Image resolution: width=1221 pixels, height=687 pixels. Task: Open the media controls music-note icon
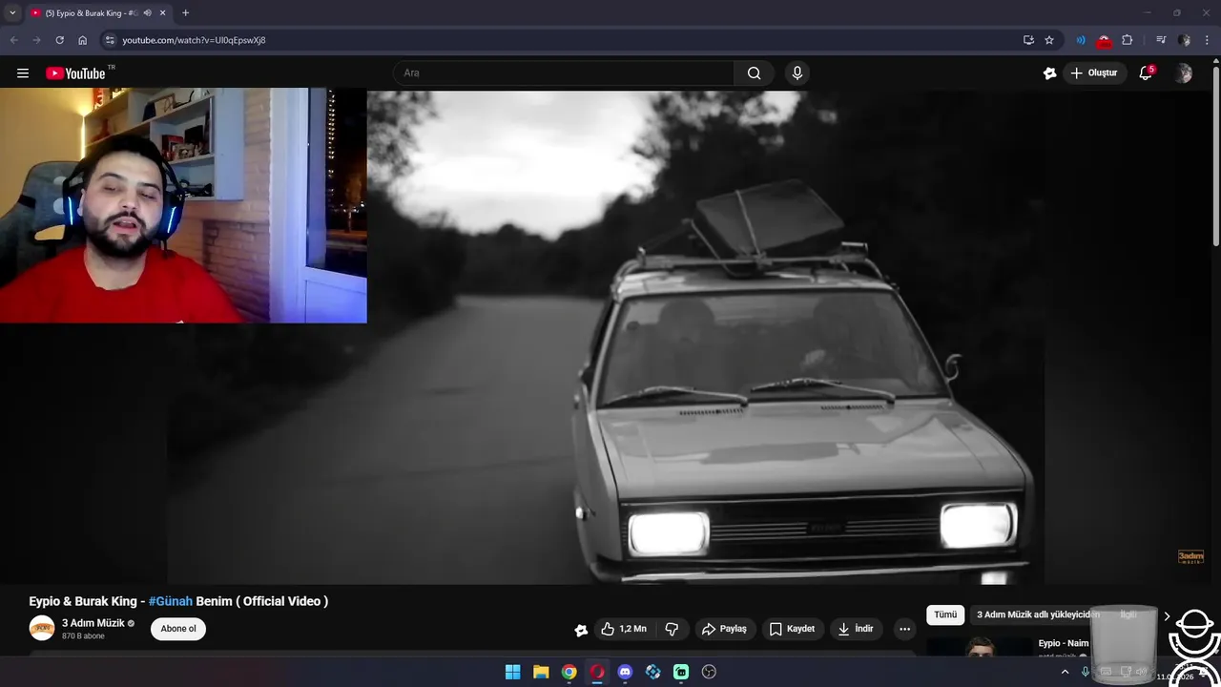click(x=1160, y=40)
